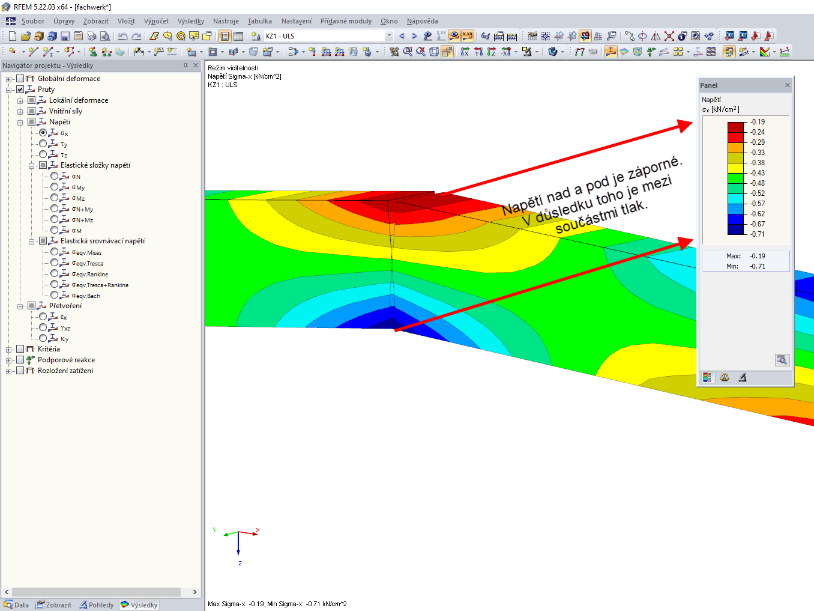Image resolution: width=814 pixels, height=611 pixels.
Task: Click the wireframe cube display icon
Action: 434,52
